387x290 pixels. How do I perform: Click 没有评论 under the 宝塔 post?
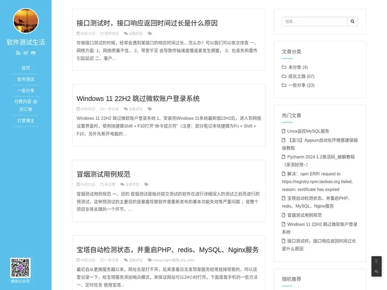tap(135, 260)
